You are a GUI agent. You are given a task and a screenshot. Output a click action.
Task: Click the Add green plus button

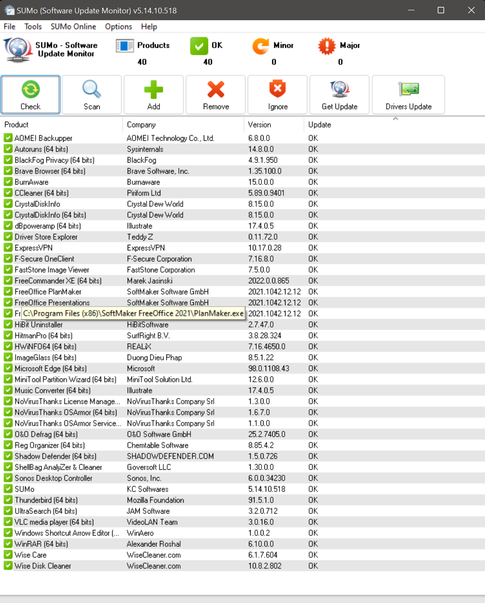coord(153,95)
